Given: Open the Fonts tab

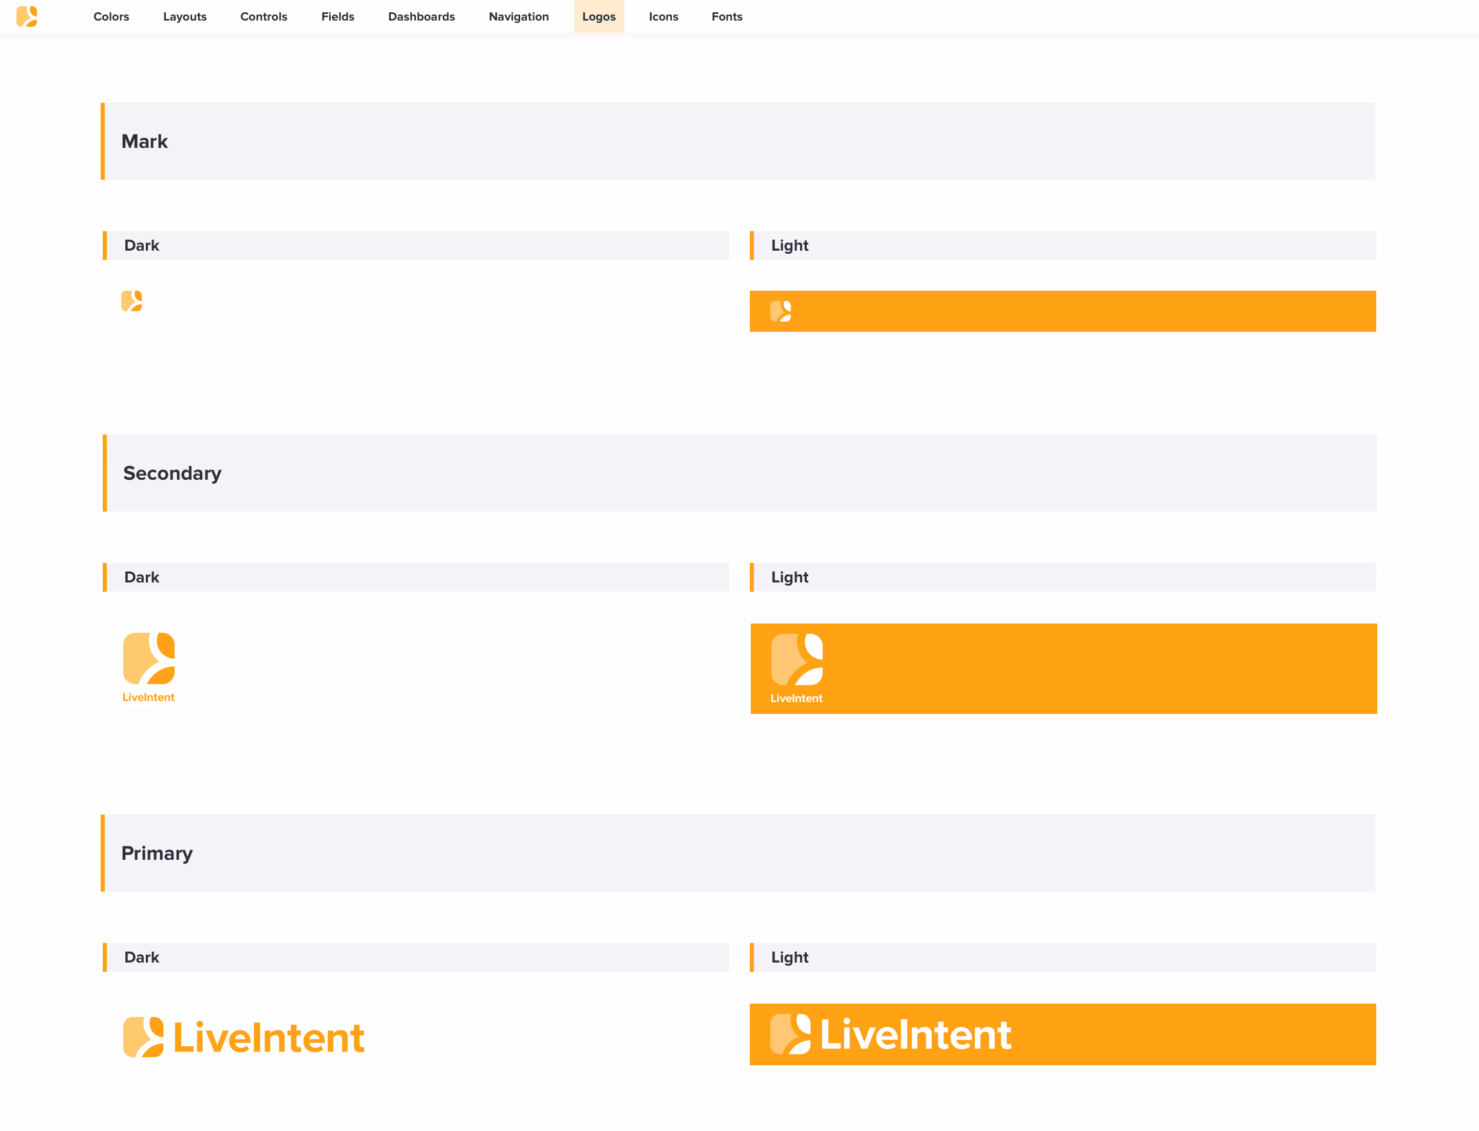Looking at the screenshot, I should click(726, 16).
